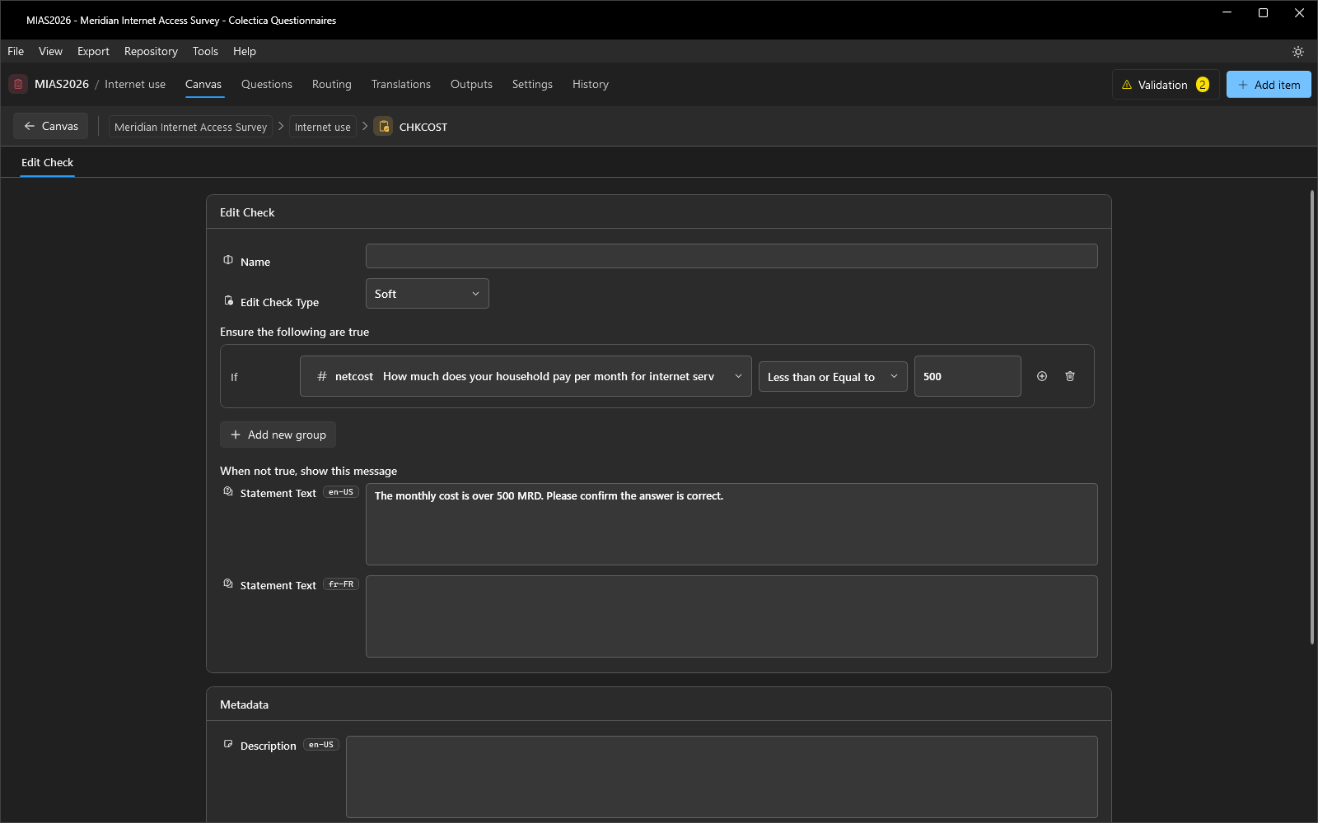The image size is (1318, 823).
Task: Click the MIAS2026 project name
Action: (x=62, y=84)
